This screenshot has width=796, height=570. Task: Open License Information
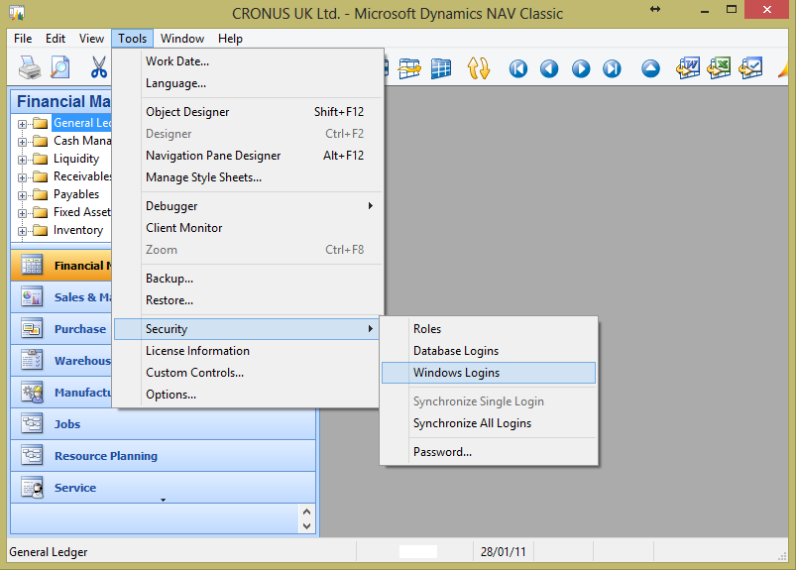click(246, 351)
